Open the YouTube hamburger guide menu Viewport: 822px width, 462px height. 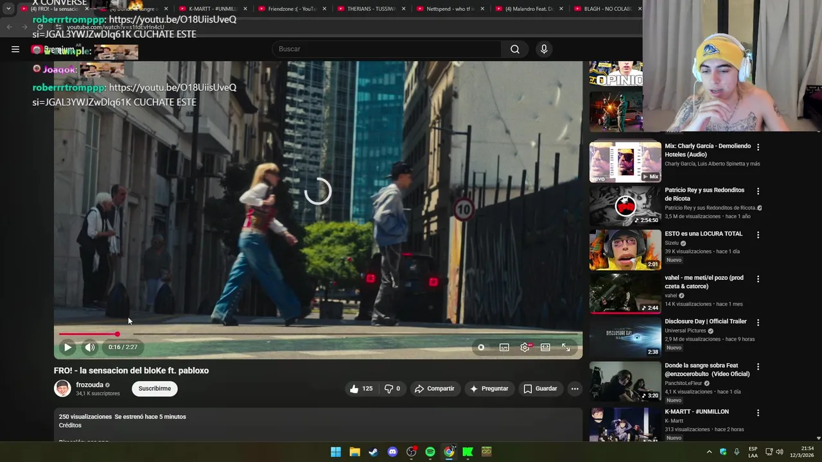pos(15,49)
